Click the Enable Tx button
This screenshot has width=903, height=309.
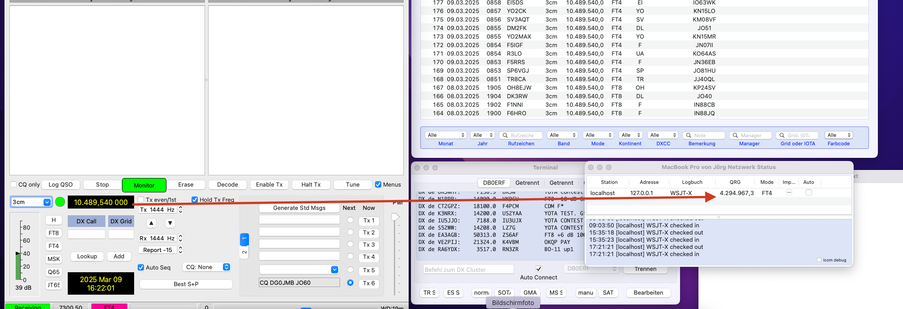pos(269,185)
